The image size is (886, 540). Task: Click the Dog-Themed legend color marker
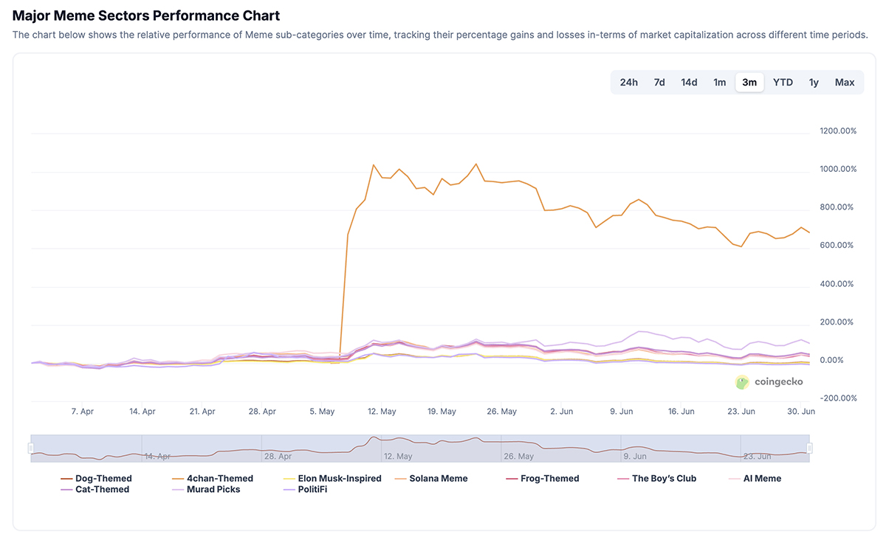click(x=66, y=478)
